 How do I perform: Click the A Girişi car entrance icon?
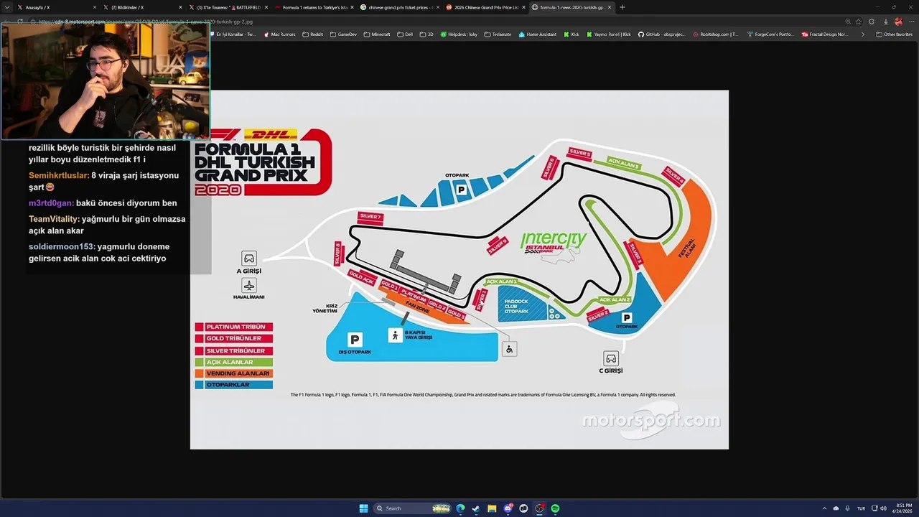[248, 258]
